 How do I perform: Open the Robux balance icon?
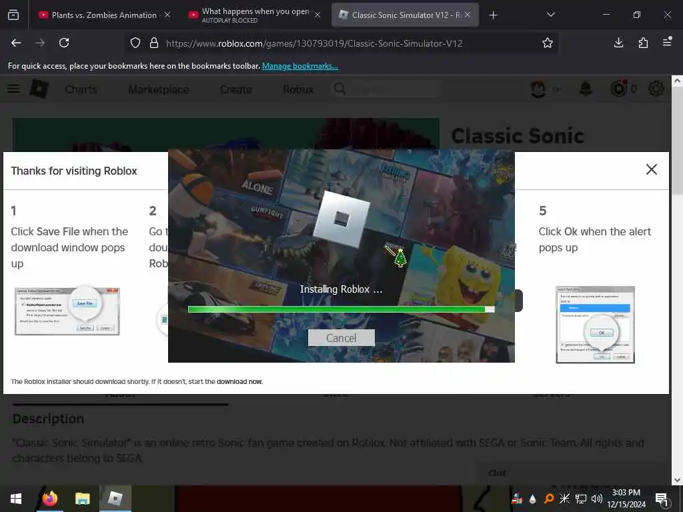click(619, 89)
